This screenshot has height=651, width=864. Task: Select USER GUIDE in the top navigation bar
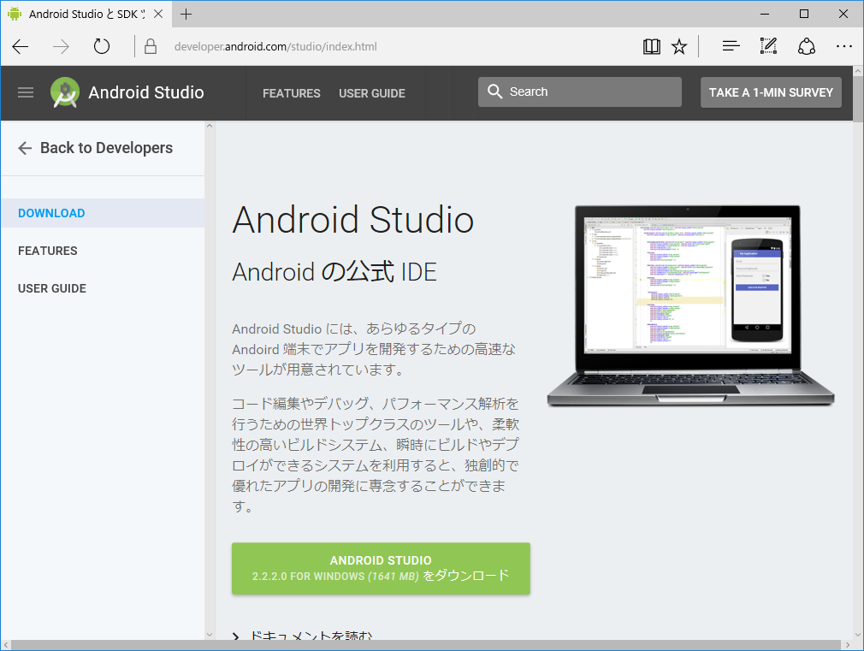pyautogui.click(x=372, y=93)
